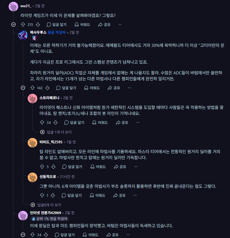The image size is (230, 238).
Task: Upvote 비비드_빅2595's comment
Action: 42,167
